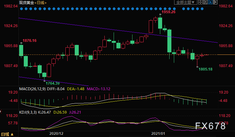Viewport: 235px width, 137px height.
Task: Click the 1959.26 high price label
Action: (169, 12)
